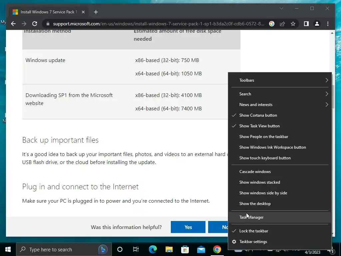Click the scrollbar up arrow
The height and width of the screenshot is (256, 341).
click(x=332, y=33)
